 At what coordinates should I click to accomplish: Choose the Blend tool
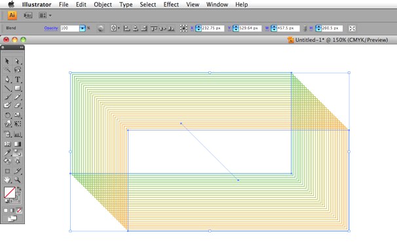tap(18, 153)
